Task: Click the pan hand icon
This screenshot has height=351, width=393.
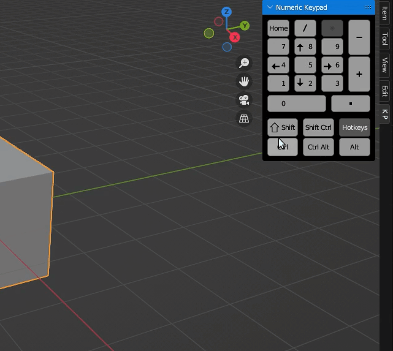Action: [x=244, y=81]
